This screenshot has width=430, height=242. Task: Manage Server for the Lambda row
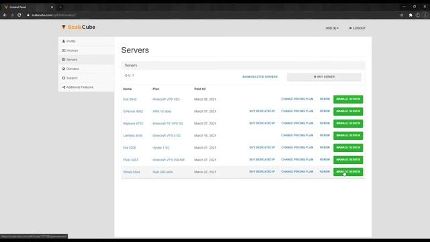point(348,136)
